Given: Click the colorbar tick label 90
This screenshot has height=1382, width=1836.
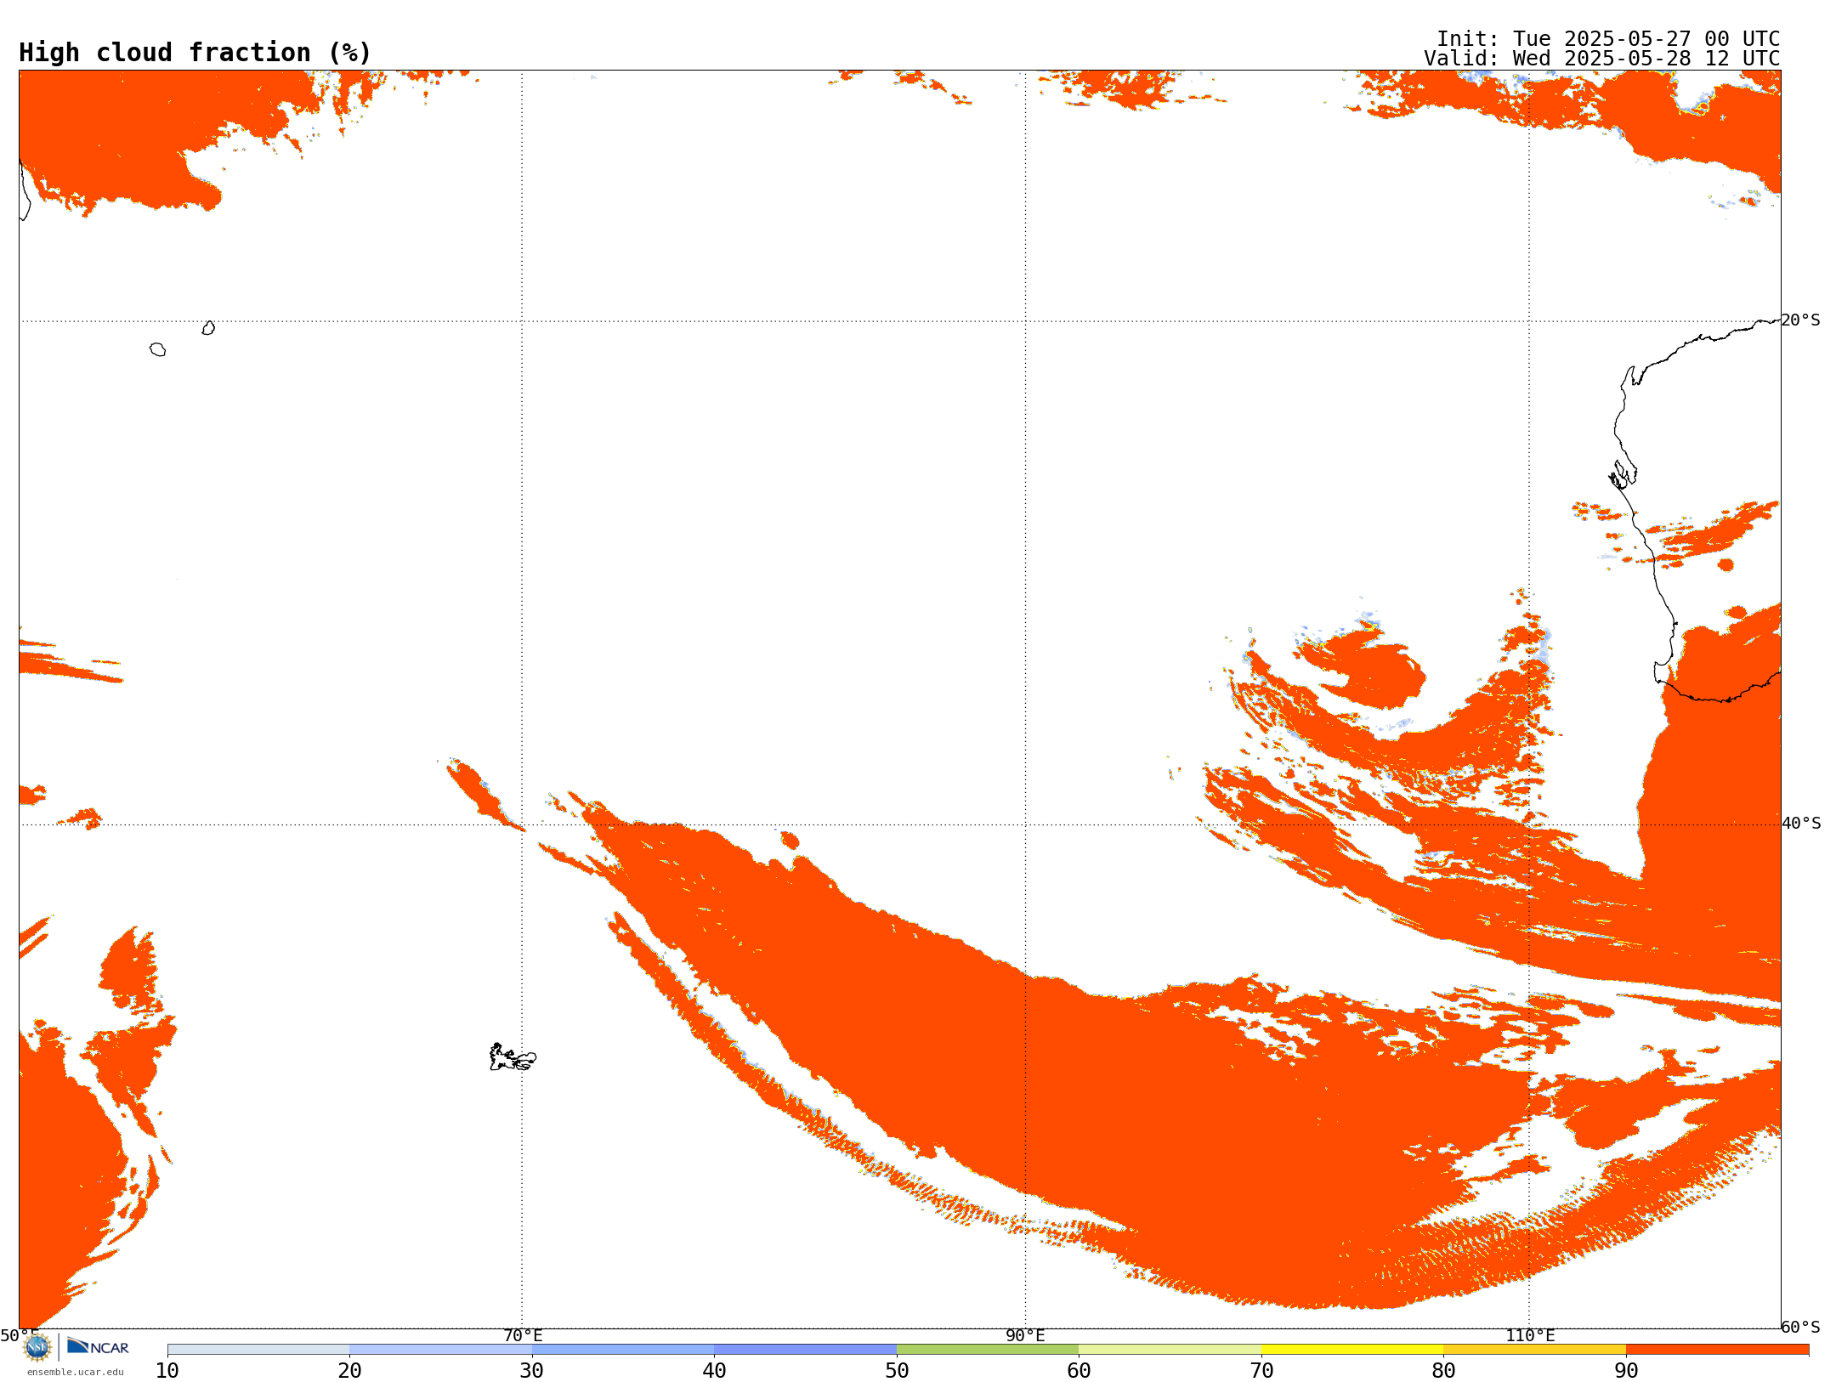Looking at the screenshot, I should 1626,1370.
